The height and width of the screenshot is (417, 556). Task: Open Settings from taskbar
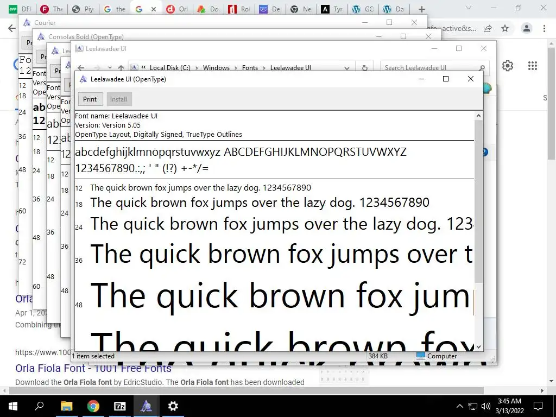(x=173, y=406)
